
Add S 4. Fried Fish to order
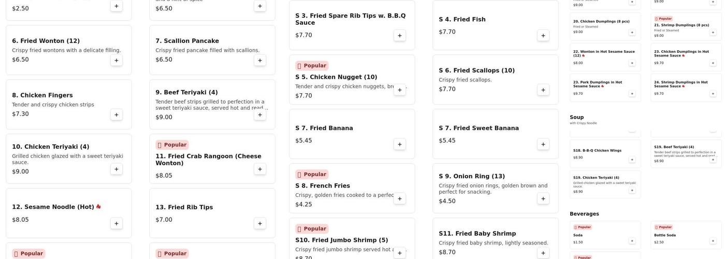coord(543,35)
